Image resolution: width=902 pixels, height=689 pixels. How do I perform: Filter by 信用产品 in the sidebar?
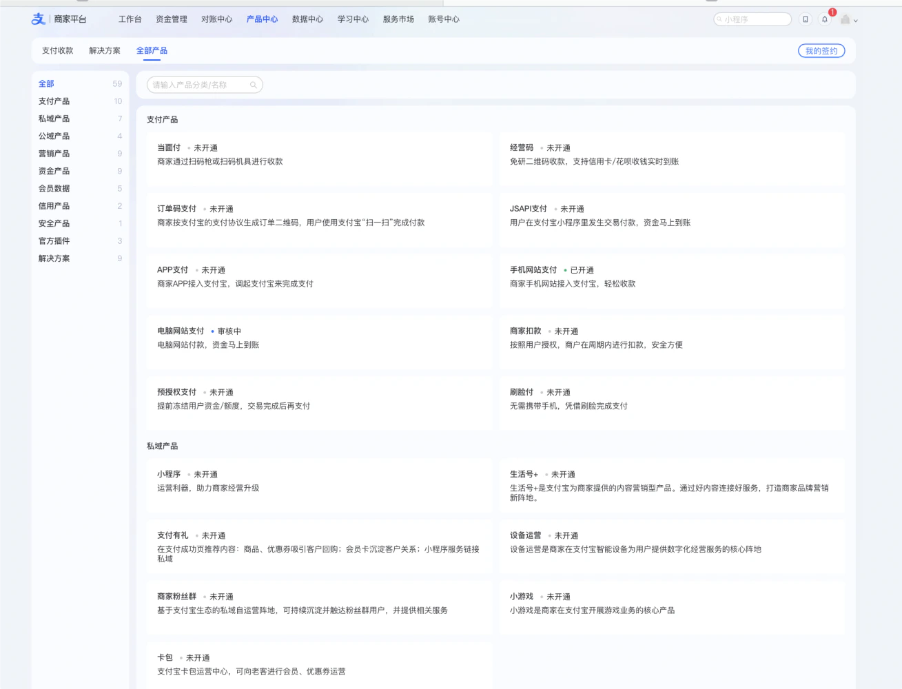[x=80, y=206]
